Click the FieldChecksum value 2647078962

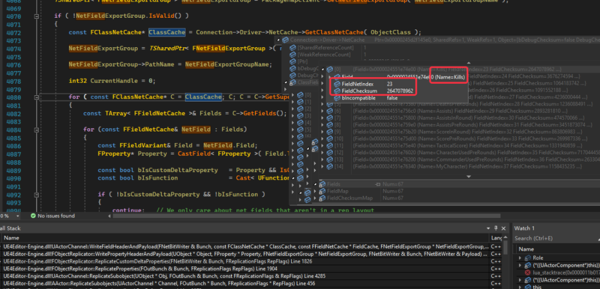400,91
